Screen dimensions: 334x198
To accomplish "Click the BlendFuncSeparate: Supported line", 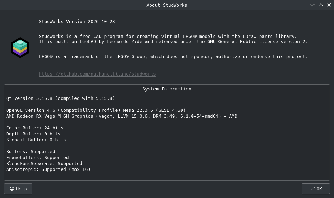I will [x=44, y=164].
